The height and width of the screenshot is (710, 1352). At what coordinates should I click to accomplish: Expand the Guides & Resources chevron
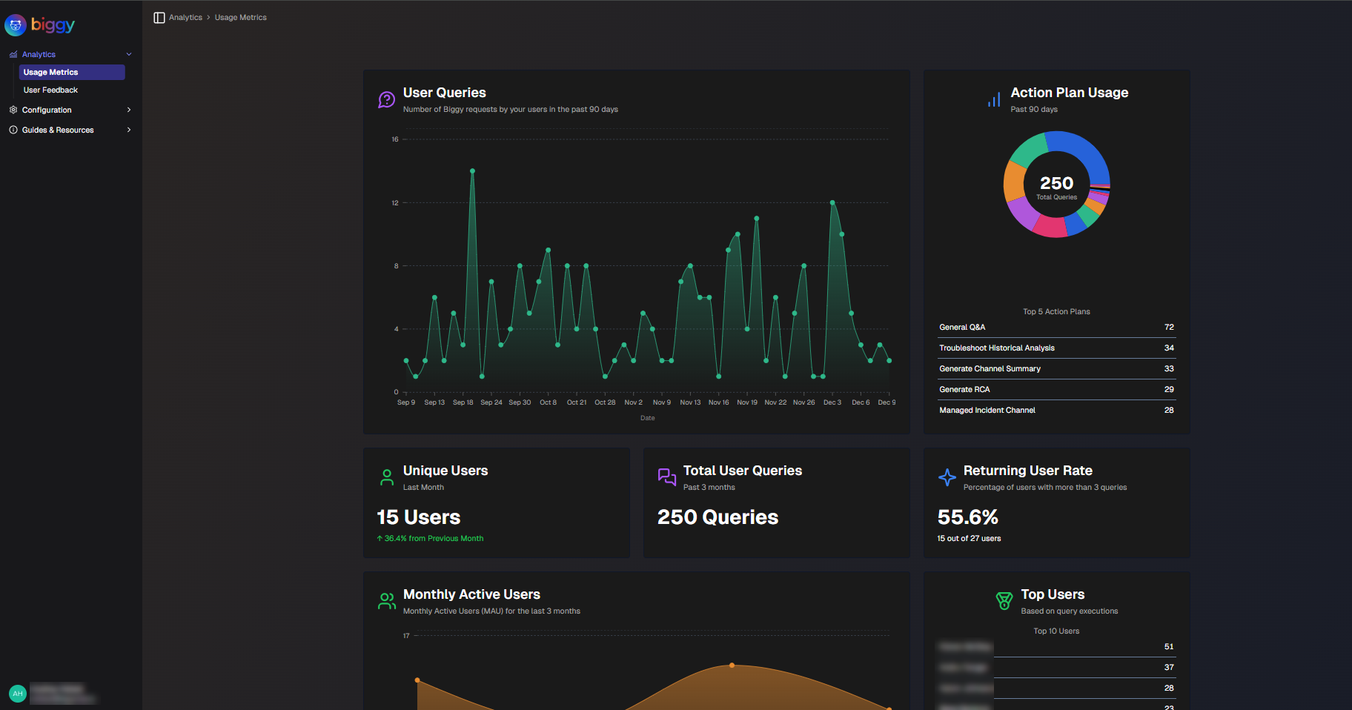pos(129,130)
